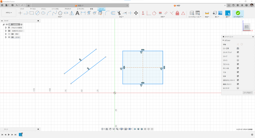Select the Ellipse sketch tool
Image resolution: width=255 pixels, height=138 pixels.
[x=43, y=13]
